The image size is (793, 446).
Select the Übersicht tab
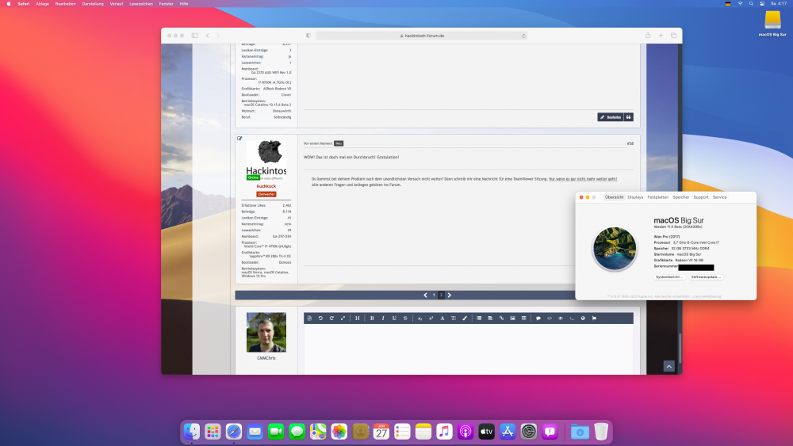(614, 197)
